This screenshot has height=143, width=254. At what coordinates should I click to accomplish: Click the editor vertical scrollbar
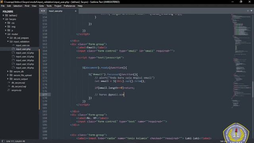(253, 77)
